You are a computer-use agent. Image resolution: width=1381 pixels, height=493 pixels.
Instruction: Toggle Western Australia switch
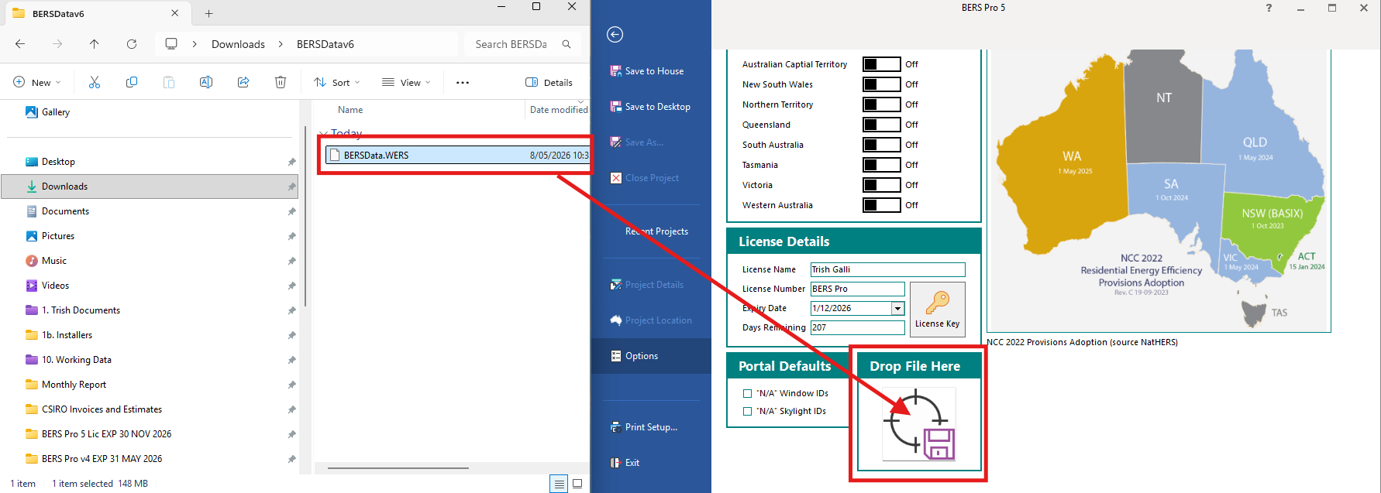pos(882,205)
